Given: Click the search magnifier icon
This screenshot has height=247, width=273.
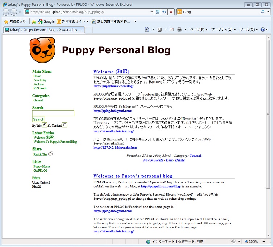Looking at the screenshot, I should click(262, 12).
